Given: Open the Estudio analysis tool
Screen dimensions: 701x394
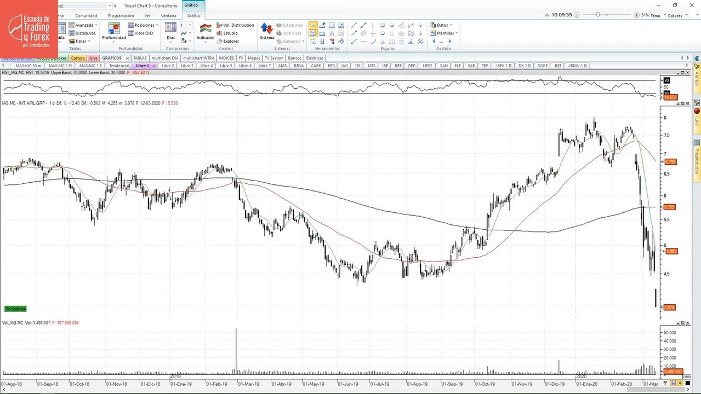Looking at the screenshot, I should click(227, 33).
